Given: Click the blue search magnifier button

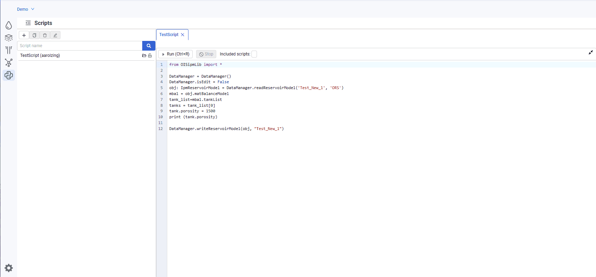Looking at the screenshot, I should (x=149, y=46).
